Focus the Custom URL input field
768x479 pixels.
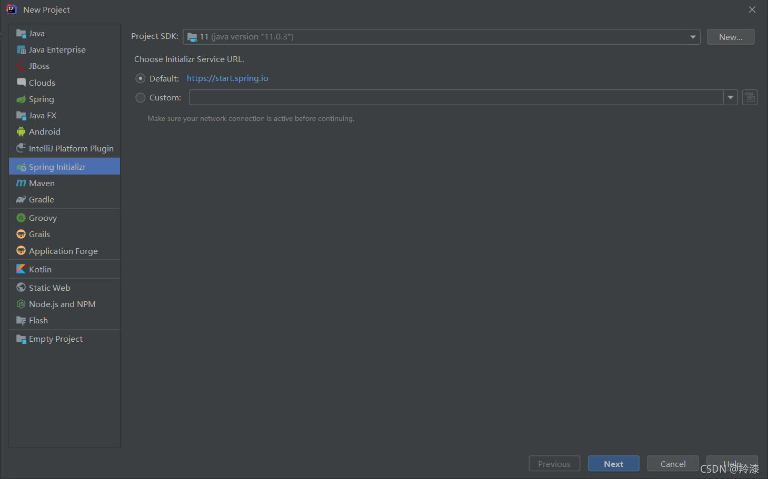click(x=456, y=97)
